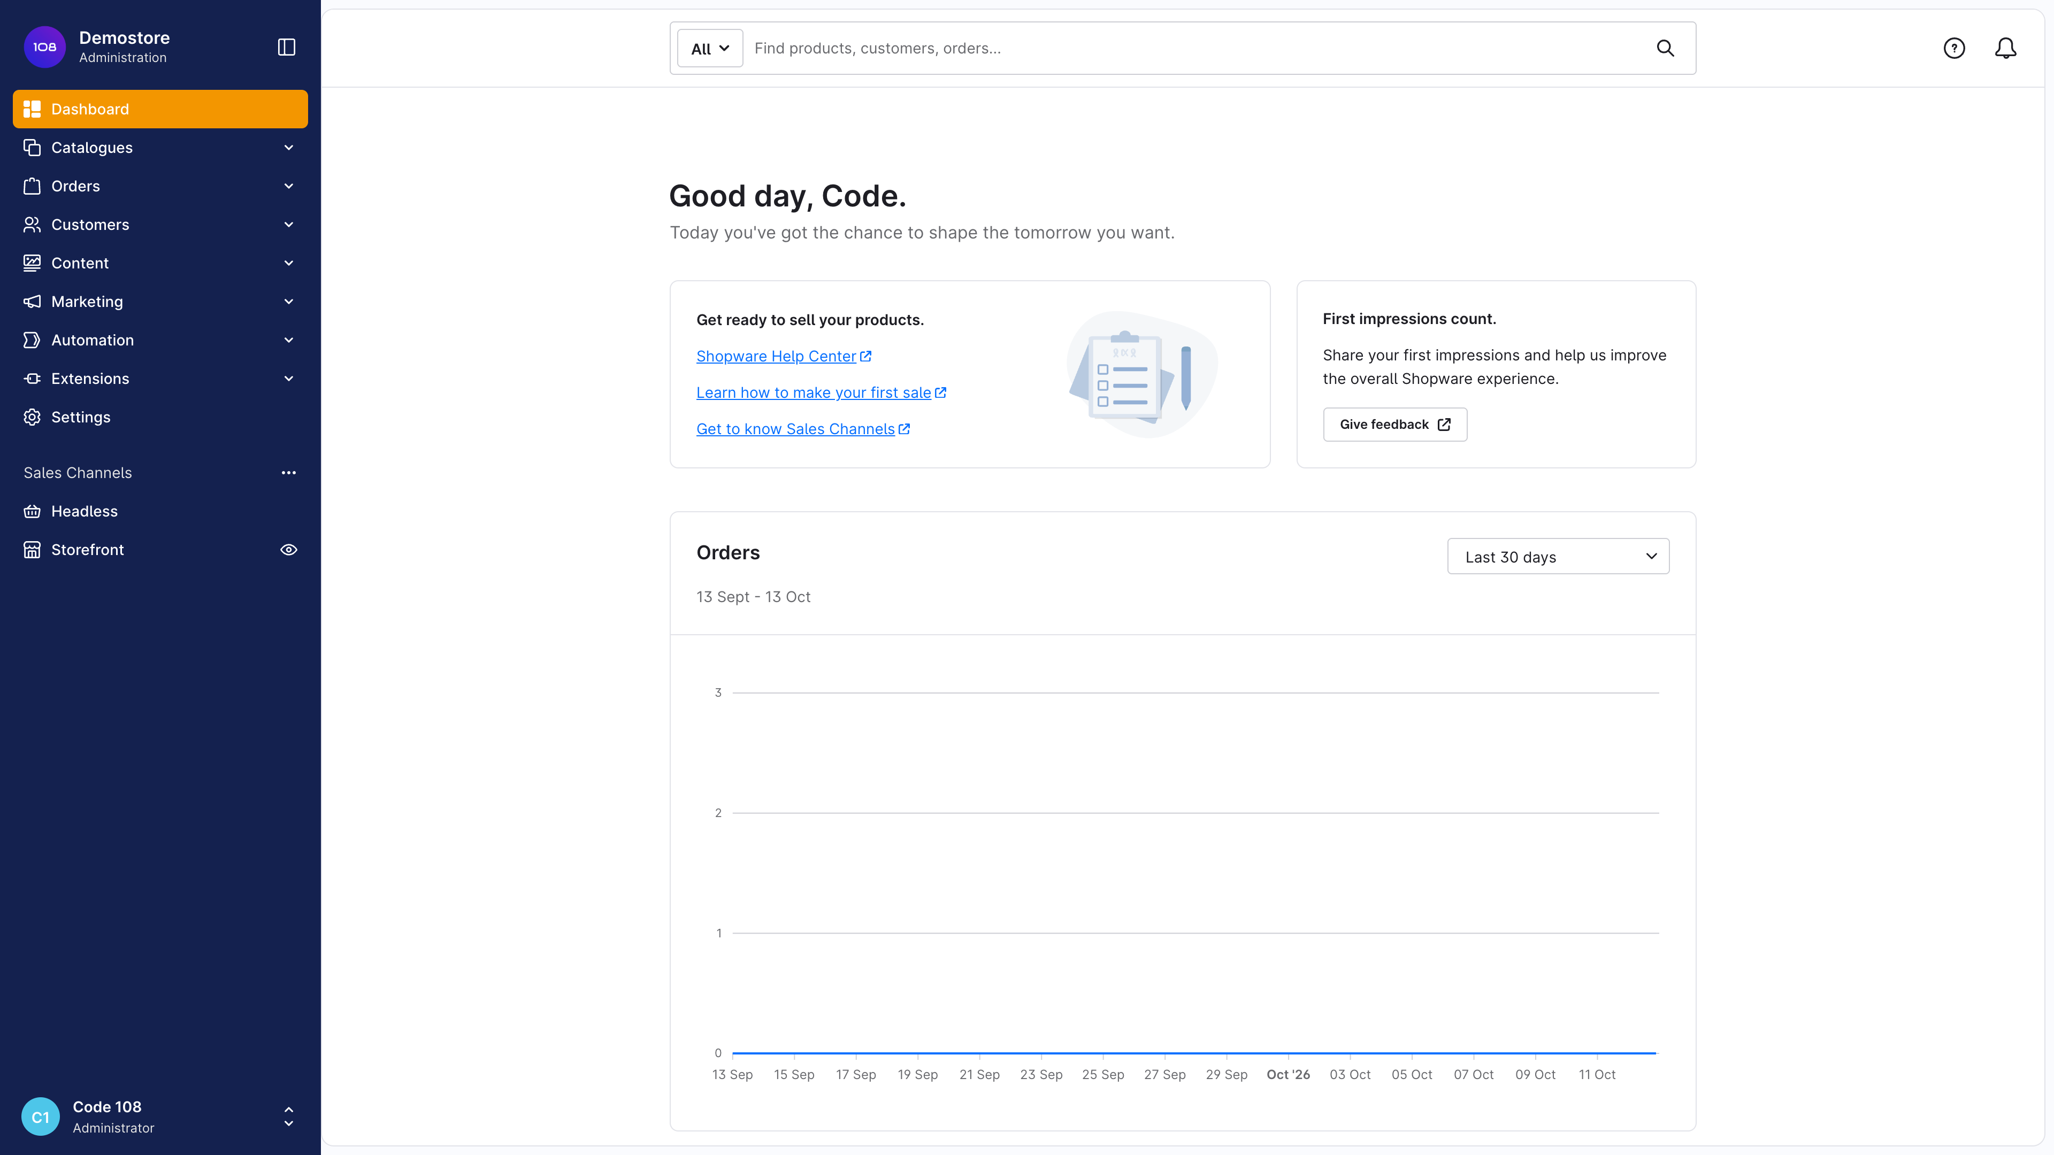
Task: Collapse the sidebar with the panel icon
Action: pos(286,47)
